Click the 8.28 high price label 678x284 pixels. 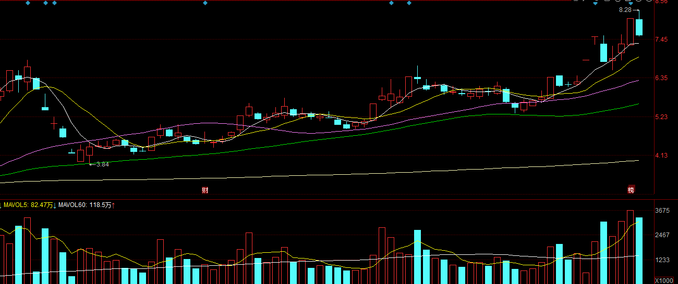click(625, 10)
